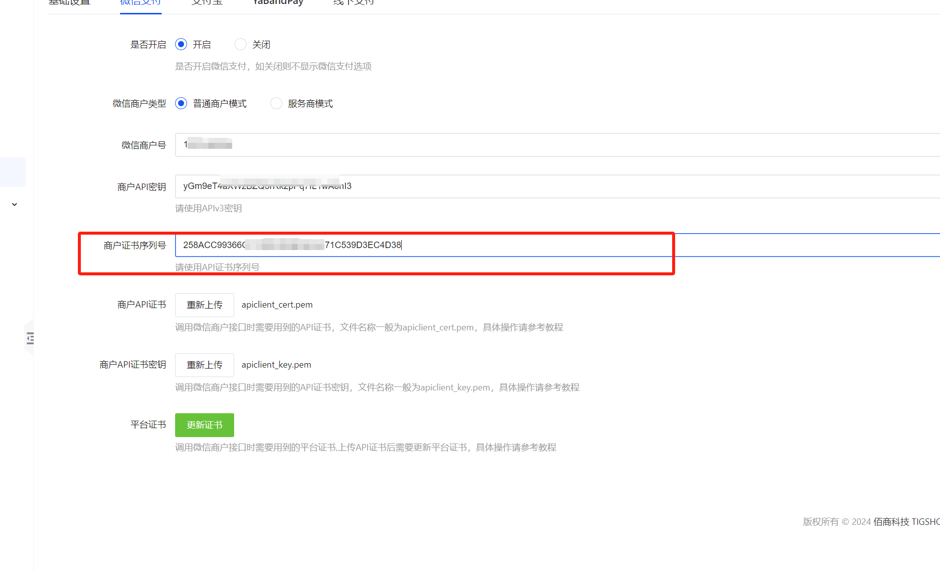Image resolution: width=940 pixels, height=572 pixels.
Task: Click the 是否开启 field label
Action: (x=148, y=45)
